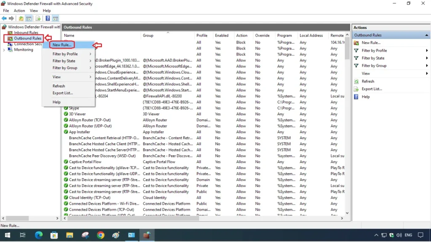The image size is (431, 242).
Task: Open Microsoft Edge from the taskbar
Action: [x=38, y=235]
